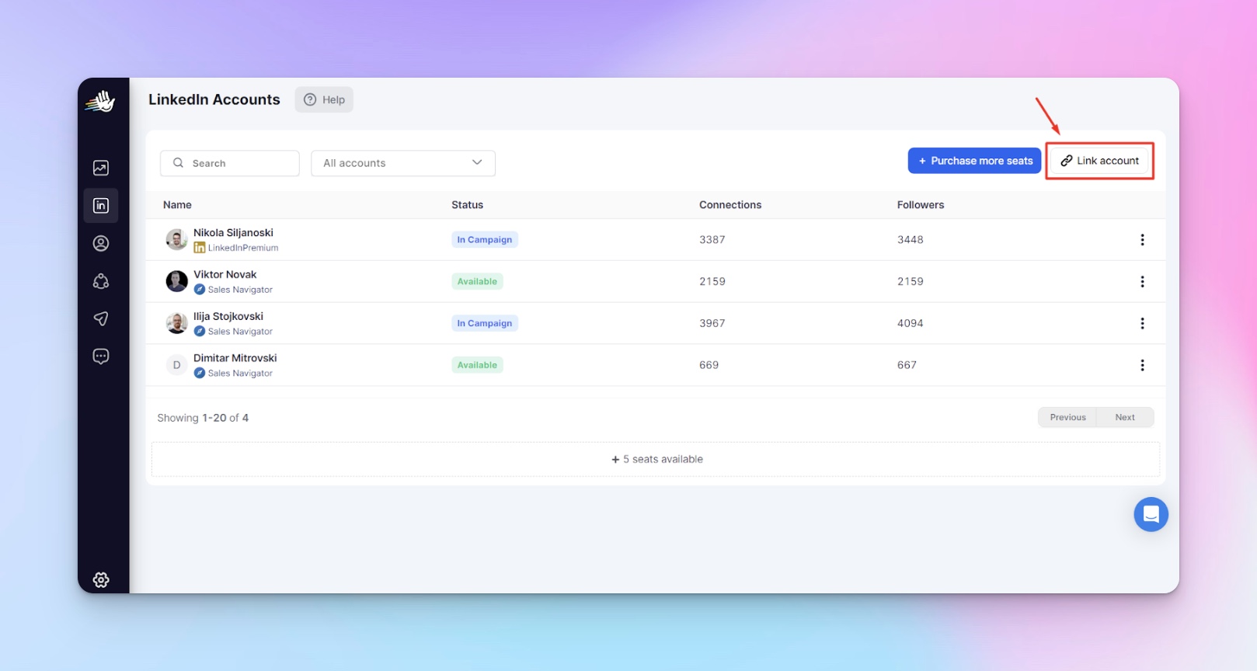Click Sales Navigator label under Ilija Stojkovski

tap(240, 332)
